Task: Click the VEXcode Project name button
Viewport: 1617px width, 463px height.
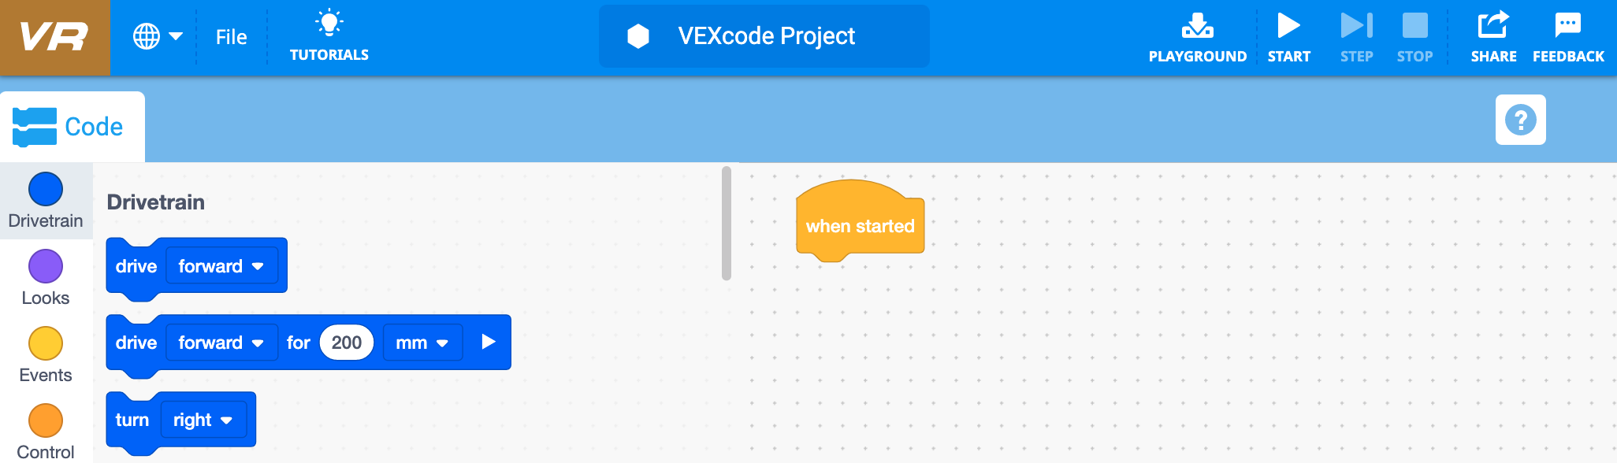Action: [764, 35]
